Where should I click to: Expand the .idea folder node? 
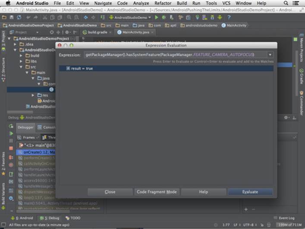(x=15, y=44)
